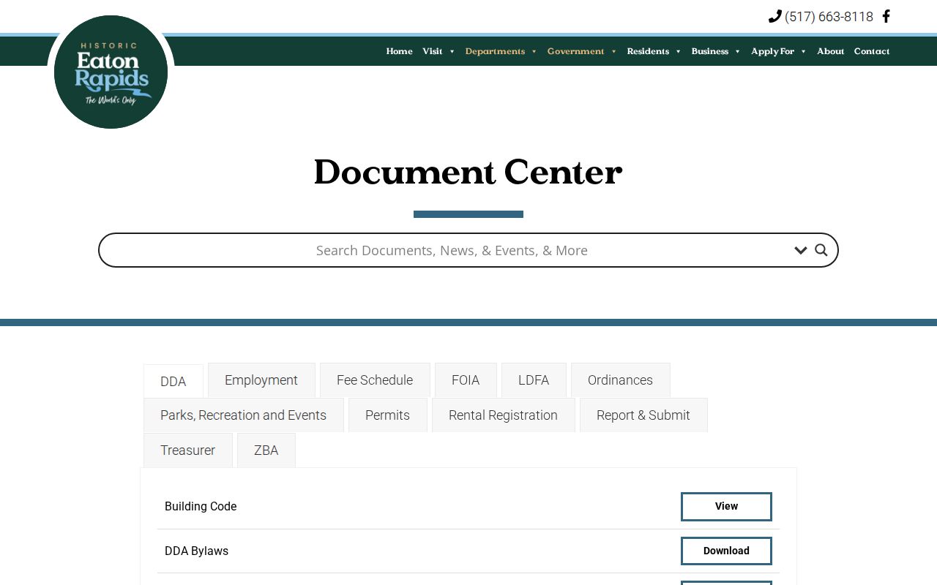Open the Report & Submit tab
Viewport: 937px width, 585px height.
coord(643,415)
